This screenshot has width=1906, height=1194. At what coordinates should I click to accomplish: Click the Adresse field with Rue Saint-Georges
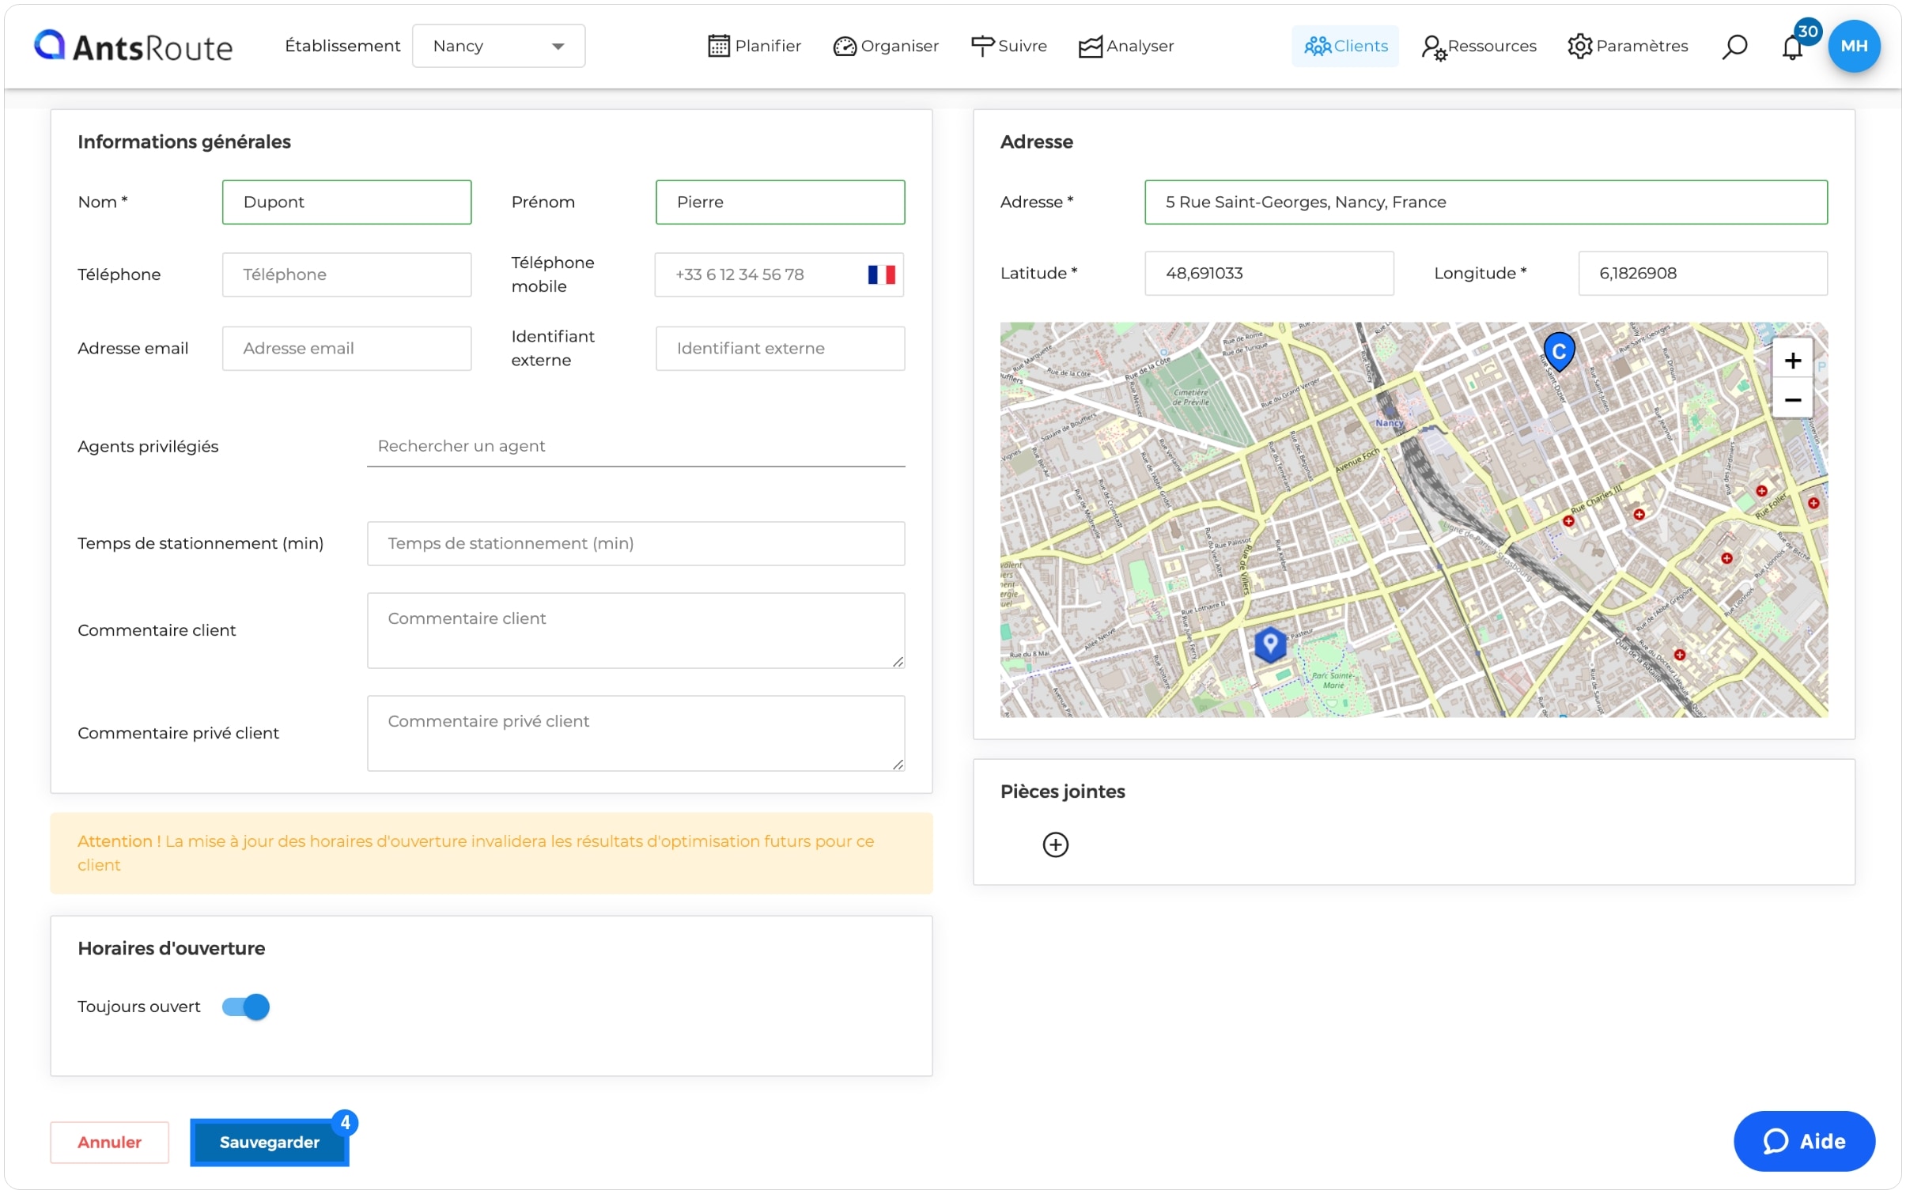pos(1485,202)
